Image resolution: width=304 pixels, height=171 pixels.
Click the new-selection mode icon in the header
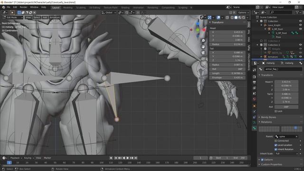click(x=19, y=13)
